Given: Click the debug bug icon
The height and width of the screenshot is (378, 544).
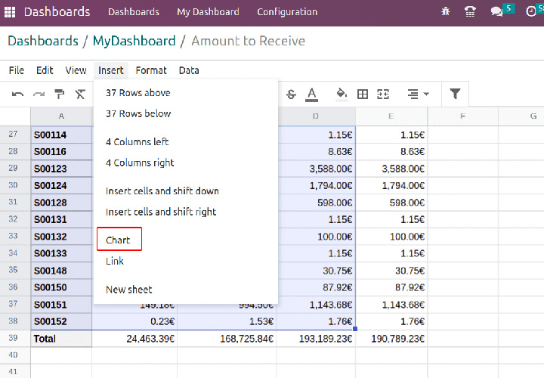Looking at the screenshot, I should [x=446, y=11].
